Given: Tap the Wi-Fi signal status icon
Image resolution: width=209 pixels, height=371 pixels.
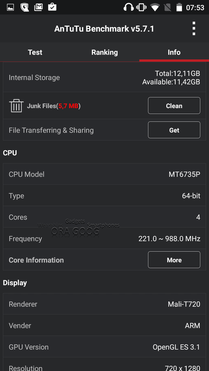Looking at the screenshot, I should 155,8.
